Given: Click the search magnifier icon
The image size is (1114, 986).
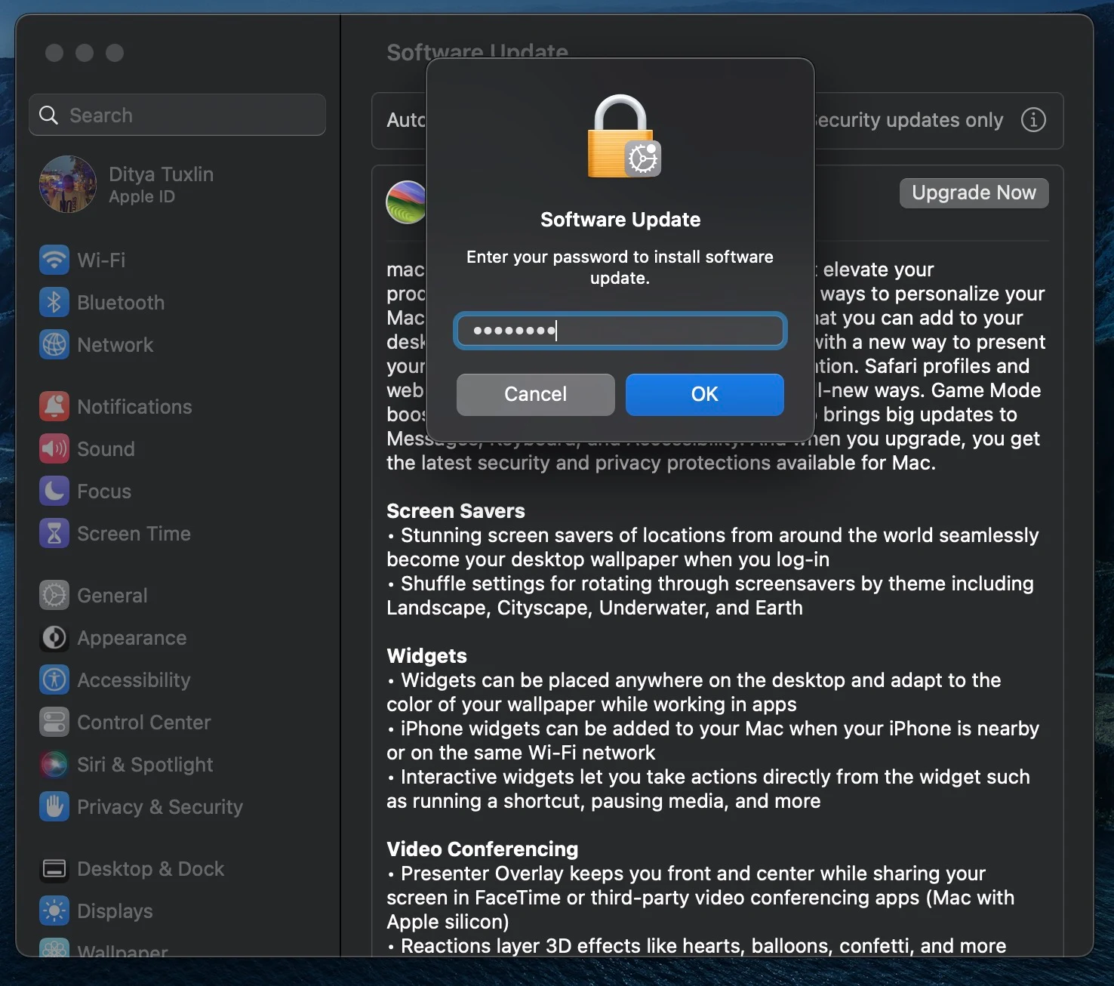Looking at the screenshot, I should [x=48, y=116].
